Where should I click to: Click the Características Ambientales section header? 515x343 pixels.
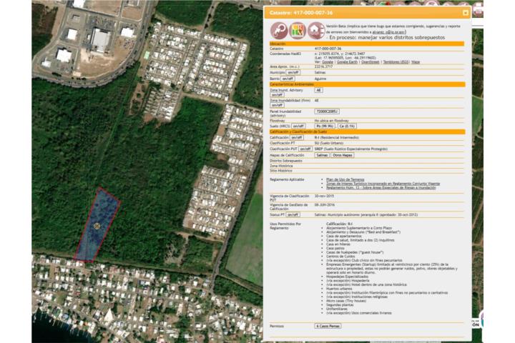pos(367,84)
